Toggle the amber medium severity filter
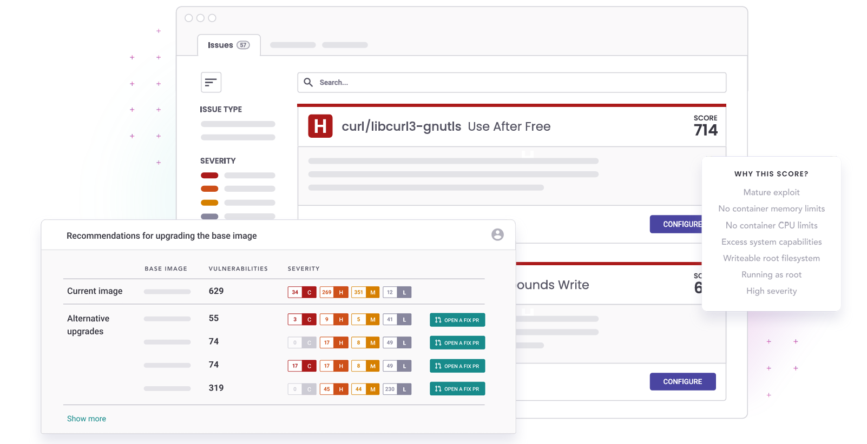Image resolution: width=867 pixels, height=444 pixels. (x=209, y=203)
